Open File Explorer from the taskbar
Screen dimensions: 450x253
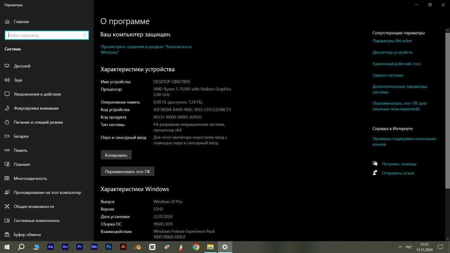pos(210,247)
